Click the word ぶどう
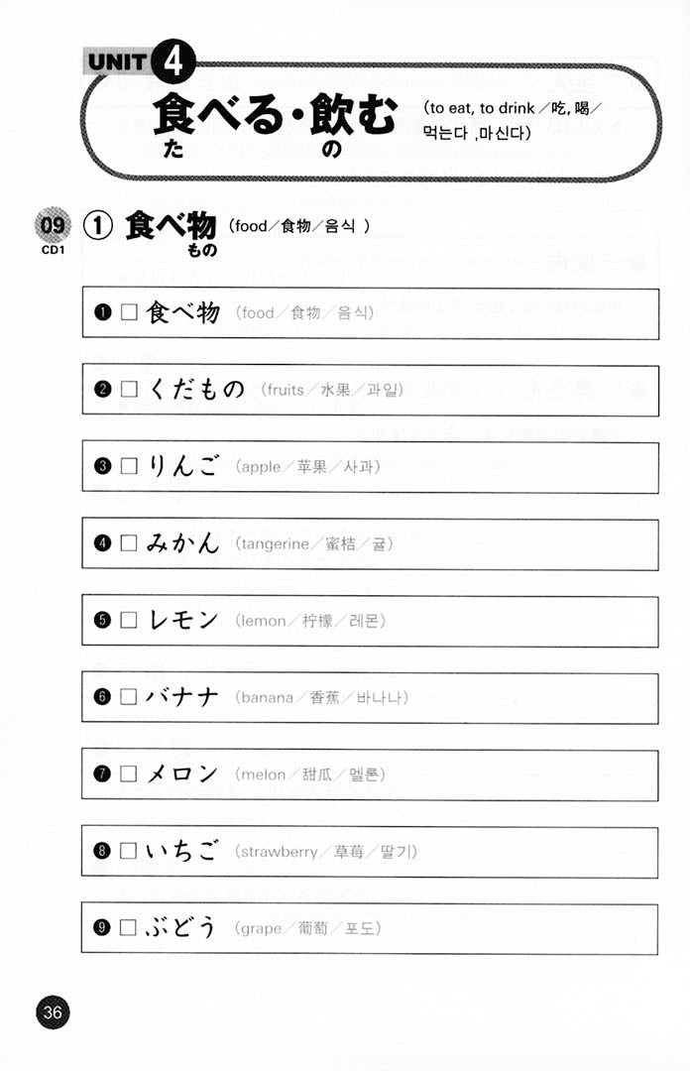 pos(182,927)
